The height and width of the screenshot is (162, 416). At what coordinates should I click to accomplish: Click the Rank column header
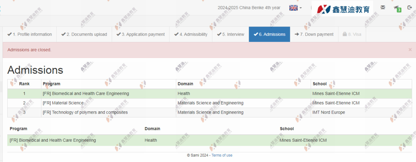(x=24, y=84)
